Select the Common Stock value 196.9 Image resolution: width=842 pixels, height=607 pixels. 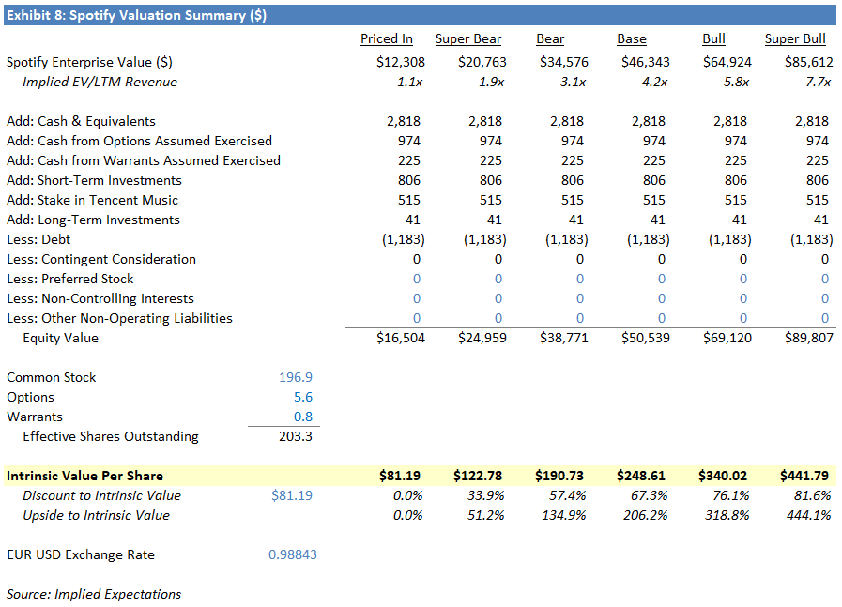[x=295, y=377]
